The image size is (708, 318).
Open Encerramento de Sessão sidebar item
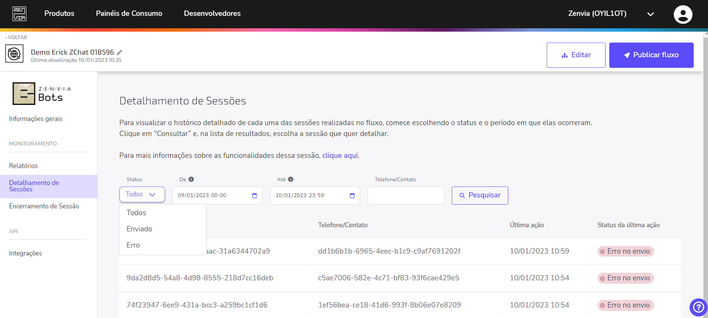tap(44, 206)
